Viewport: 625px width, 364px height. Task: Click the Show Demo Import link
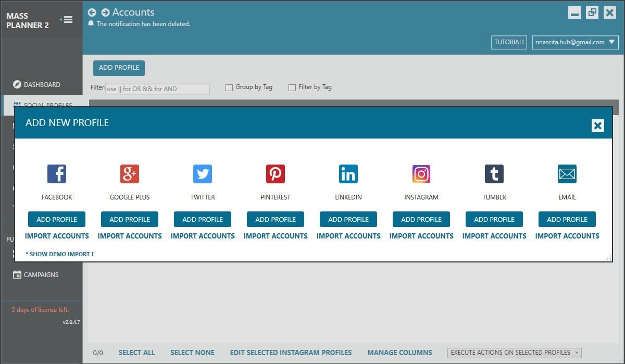pos(60,254)
